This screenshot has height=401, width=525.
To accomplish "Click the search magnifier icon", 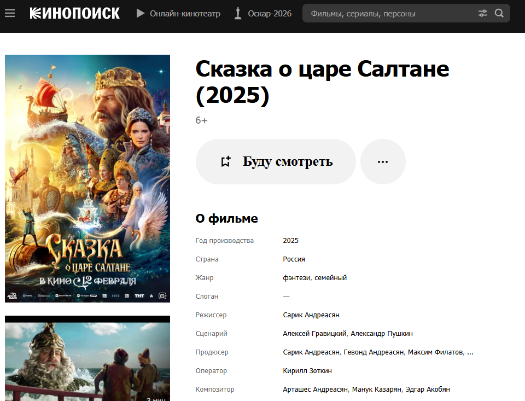I will tap(499, 13).
